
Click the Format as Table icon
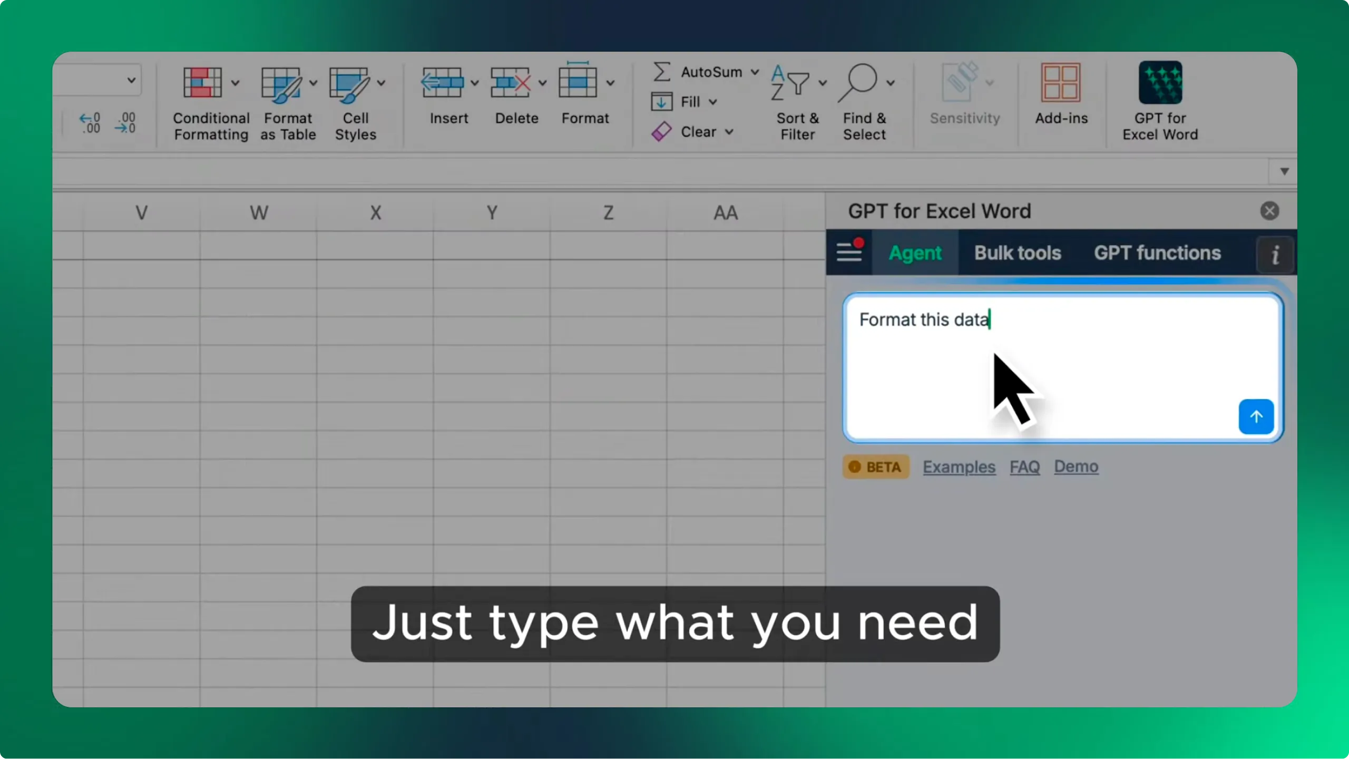pos(281,84)
